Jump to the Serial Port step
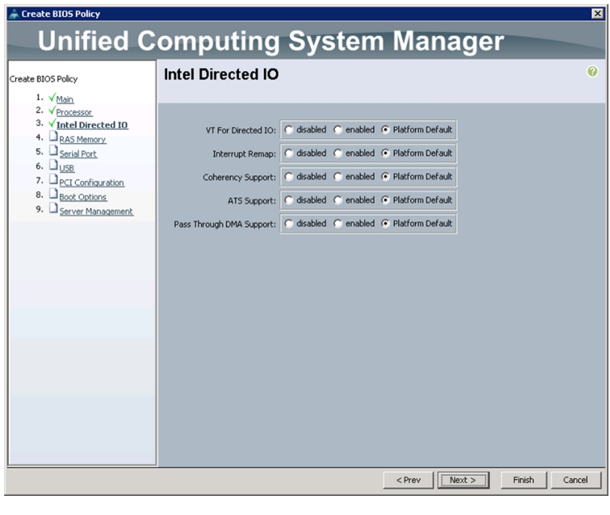Image resolution: width=610 pixels, height=515 pixels. click(78, 154)
